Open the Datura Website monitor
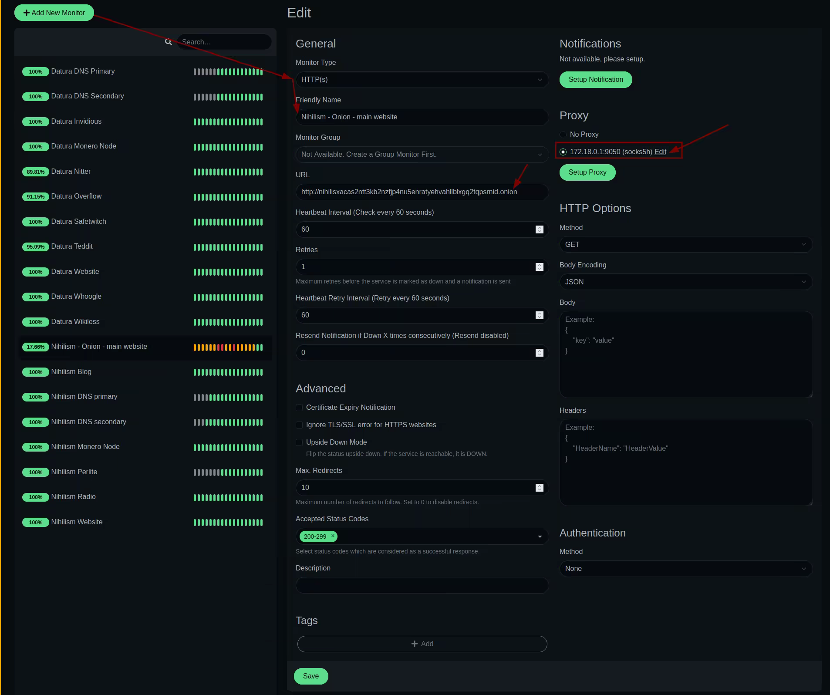The image size is (830, 695). [x=146, y=272]
